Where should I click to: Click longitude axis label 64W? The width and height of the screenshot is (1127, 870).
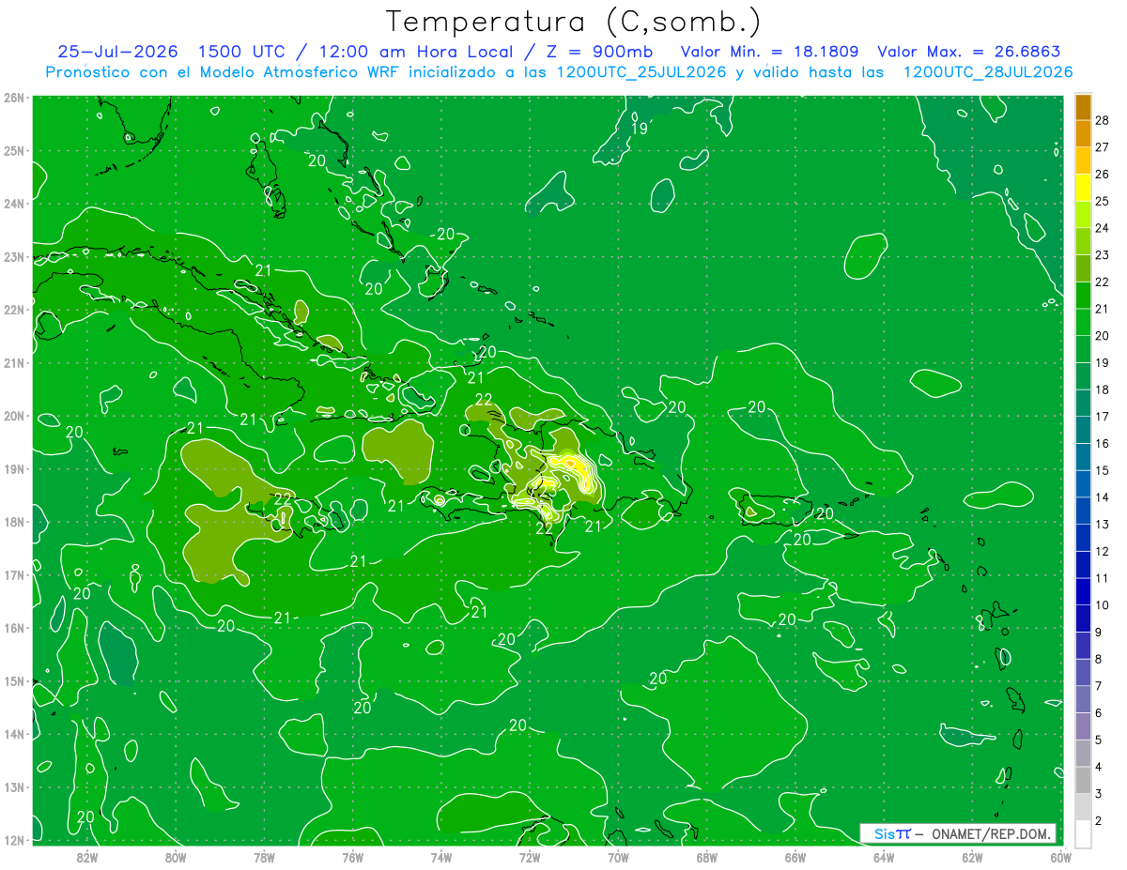(x=884, y=857)
